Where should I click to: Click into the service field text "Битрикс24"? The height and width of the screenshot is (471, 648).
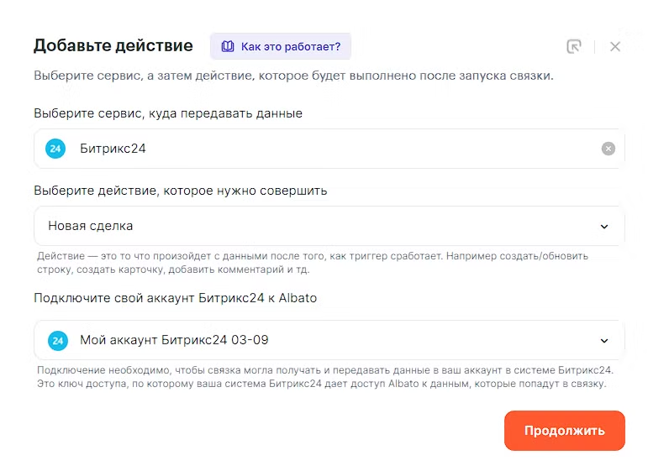point(113,149)
